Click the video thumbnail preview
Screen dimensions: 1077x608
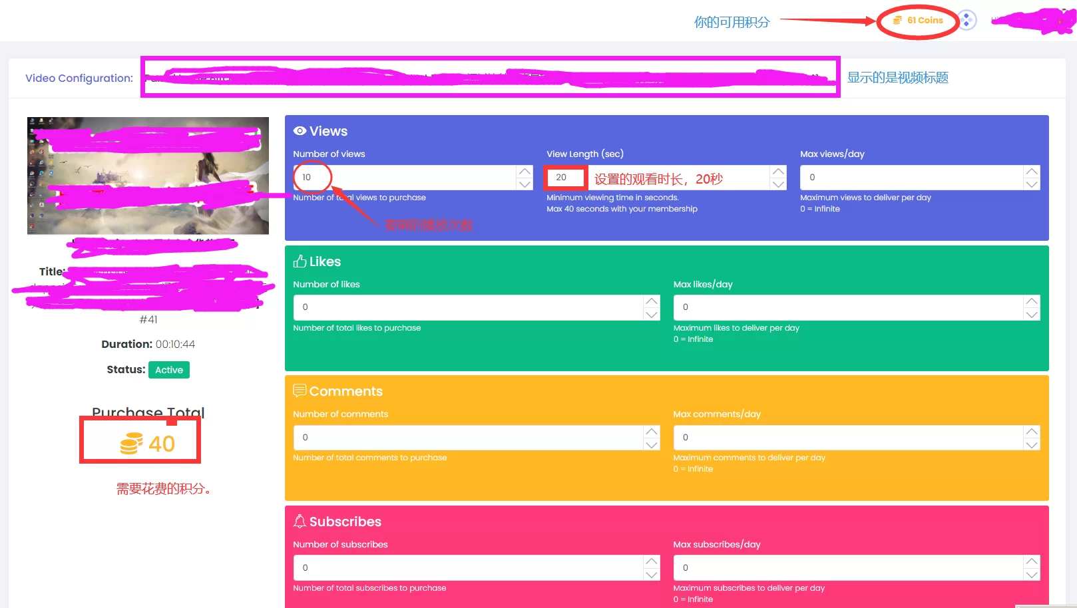point(148,176)
